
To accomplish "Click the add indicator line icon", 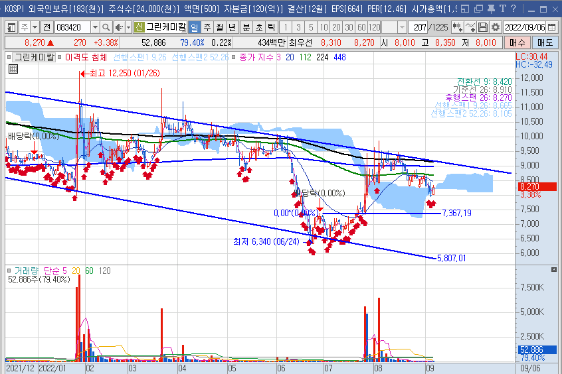I will [x=470, y=27].
